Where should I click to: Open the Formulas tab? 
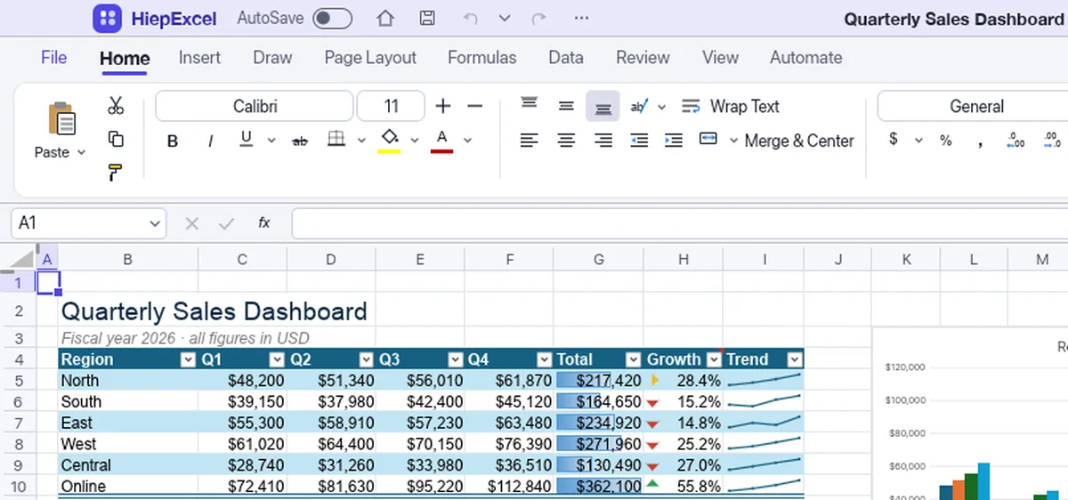tap(481, 57)
